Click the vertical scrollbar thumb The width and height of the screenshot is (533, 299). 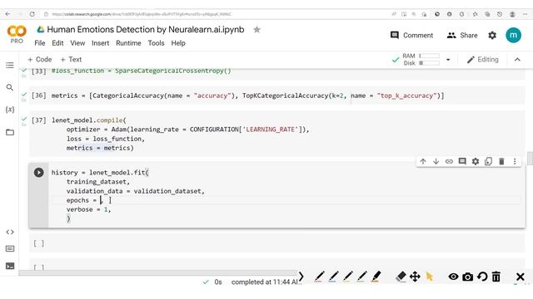pos(530,159)
